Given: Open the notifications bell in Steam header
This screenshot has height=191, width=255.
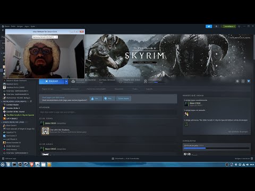Looking at the screenshot, I should click(216, 27).
